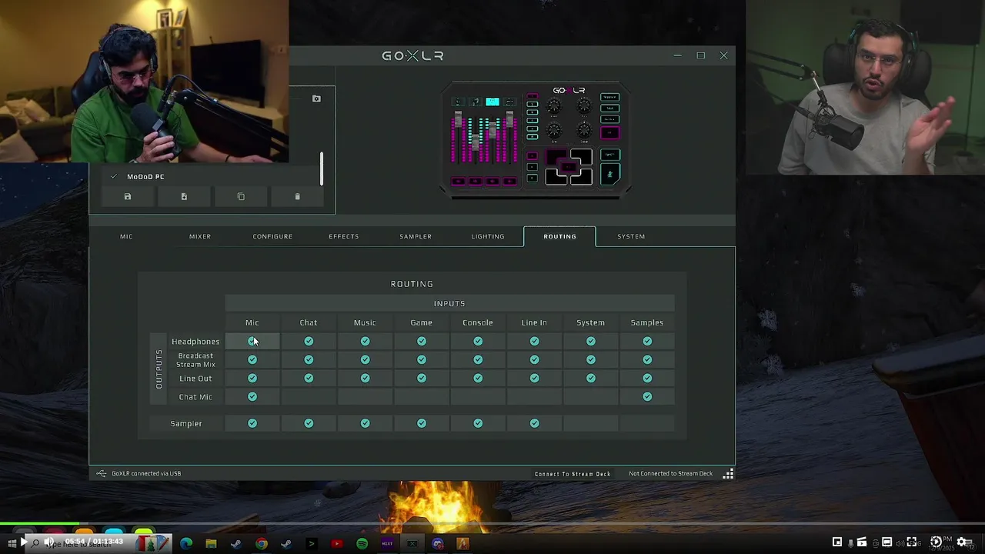Open video player settings gear
The height and width of the screenshot is (554, 985).
(x=962, y=542)
